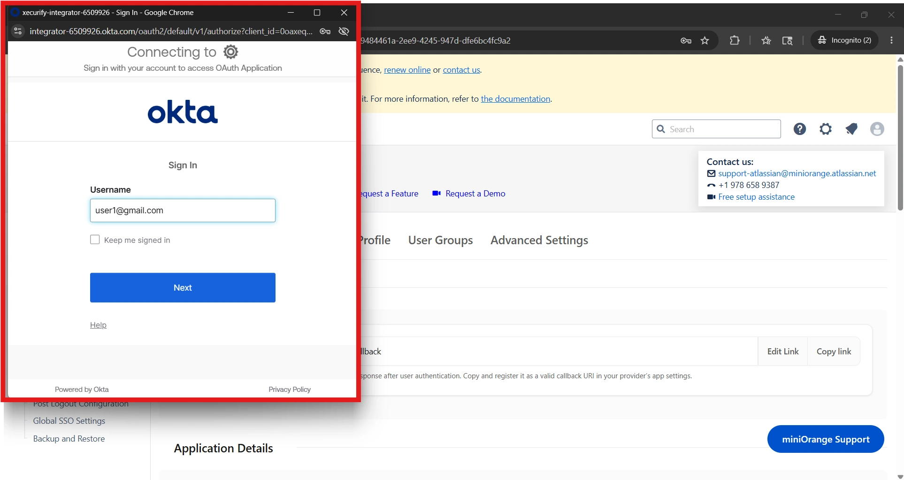
Task: Open the Jira help question-mark icon
Action: (x=800, y=129)
